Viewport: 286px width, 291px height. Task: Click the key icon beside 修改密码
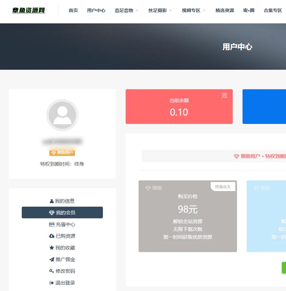[52, 271]
